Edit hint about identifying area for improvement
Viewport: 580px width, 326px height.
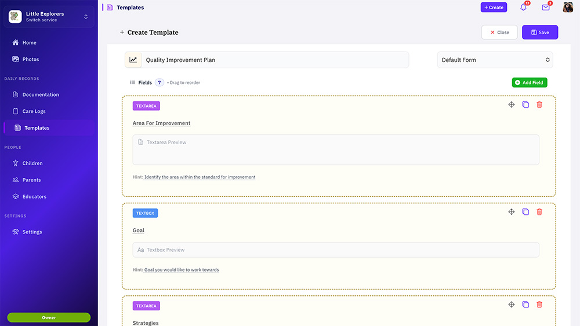pyautogui.click(x=200, y=177)
